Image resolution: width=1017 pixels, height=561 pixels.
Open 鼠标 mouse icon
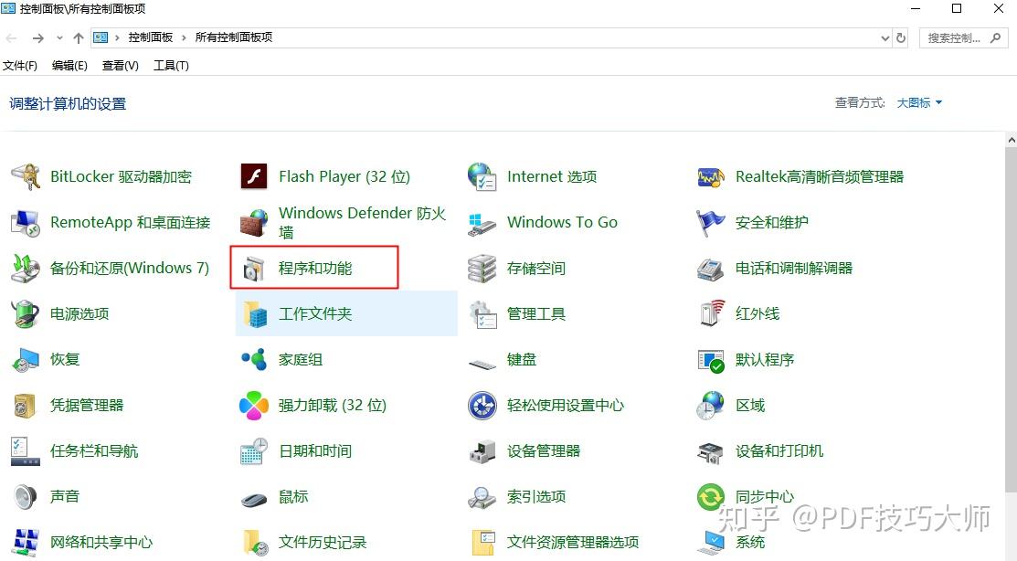254,499
